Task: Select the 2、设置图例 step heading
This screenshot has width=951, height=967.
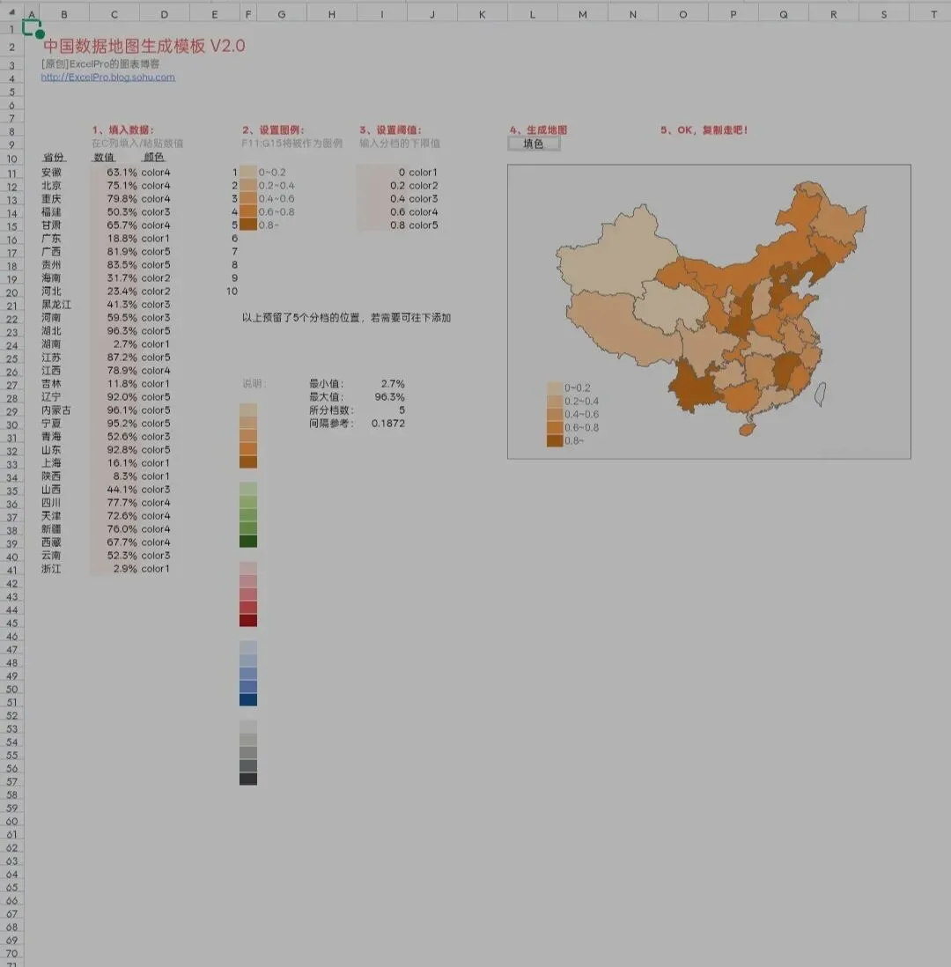Action: click(x=273, y=129)
